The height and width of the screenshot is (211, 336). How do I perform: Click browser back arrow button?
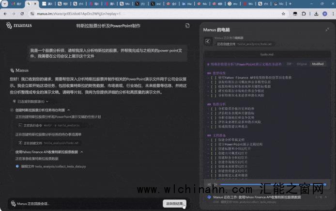pos(5,14)
